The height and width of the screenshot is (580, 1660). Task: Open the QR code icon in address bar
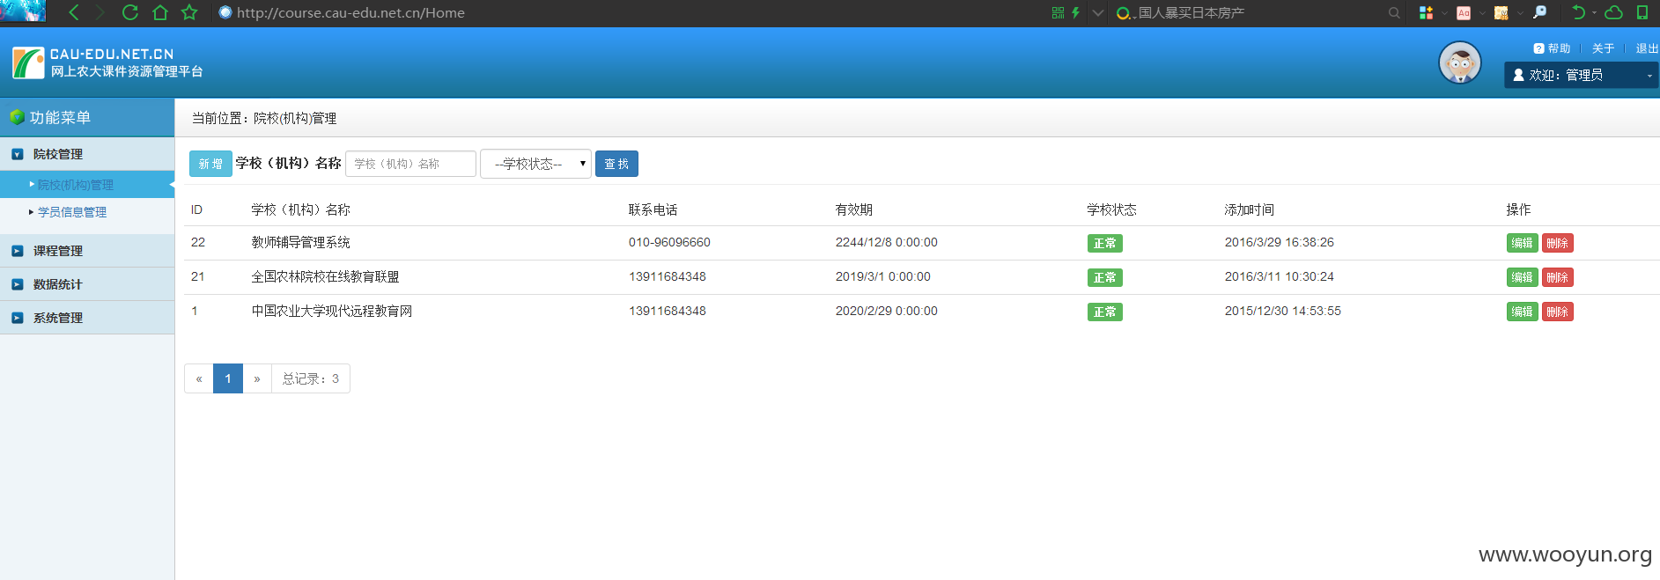coord(1058,12)
